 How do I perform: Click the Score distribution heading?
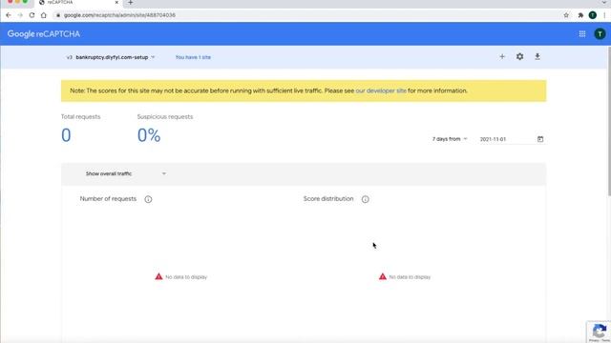coord(328,199)
